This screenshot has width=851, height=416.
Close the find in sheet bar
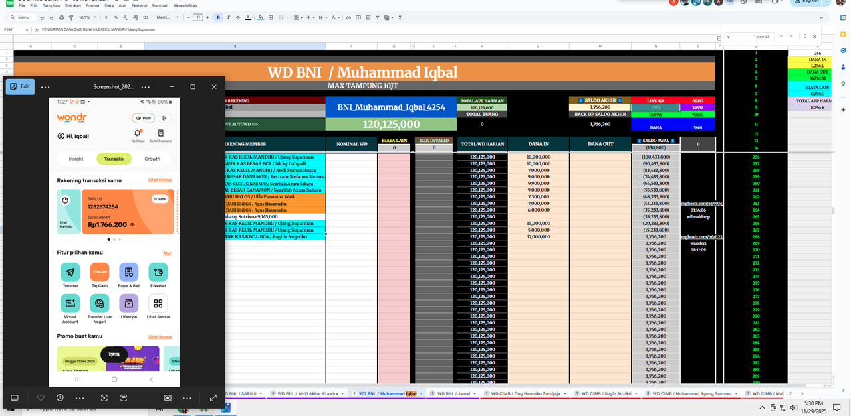814,36
